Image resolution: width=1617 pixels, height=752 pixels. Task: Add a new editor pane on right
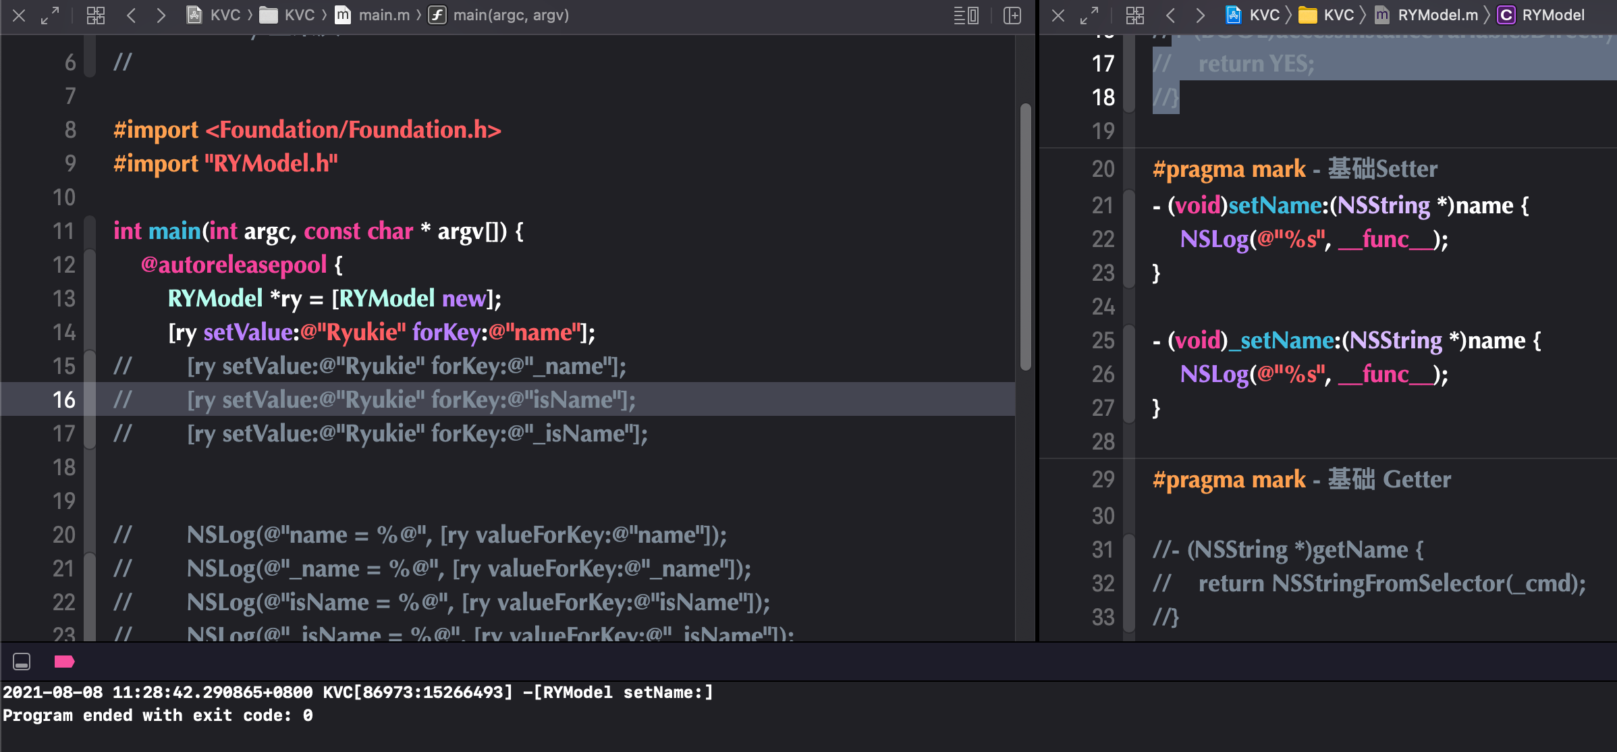point(1012,15)
